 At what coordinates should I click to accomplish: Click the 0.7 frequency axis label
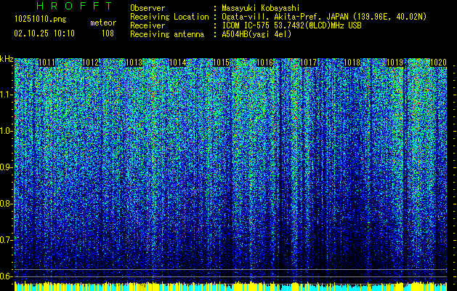[x=7, y=240]
